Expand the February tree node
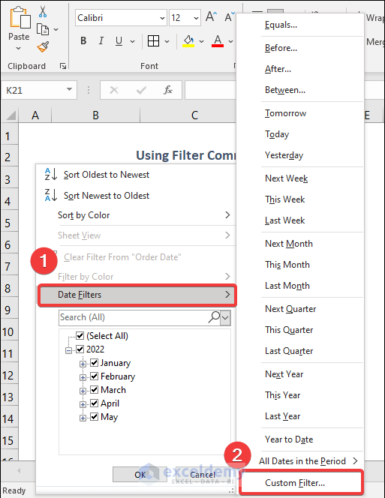385x498 pixels. point(83,377)
